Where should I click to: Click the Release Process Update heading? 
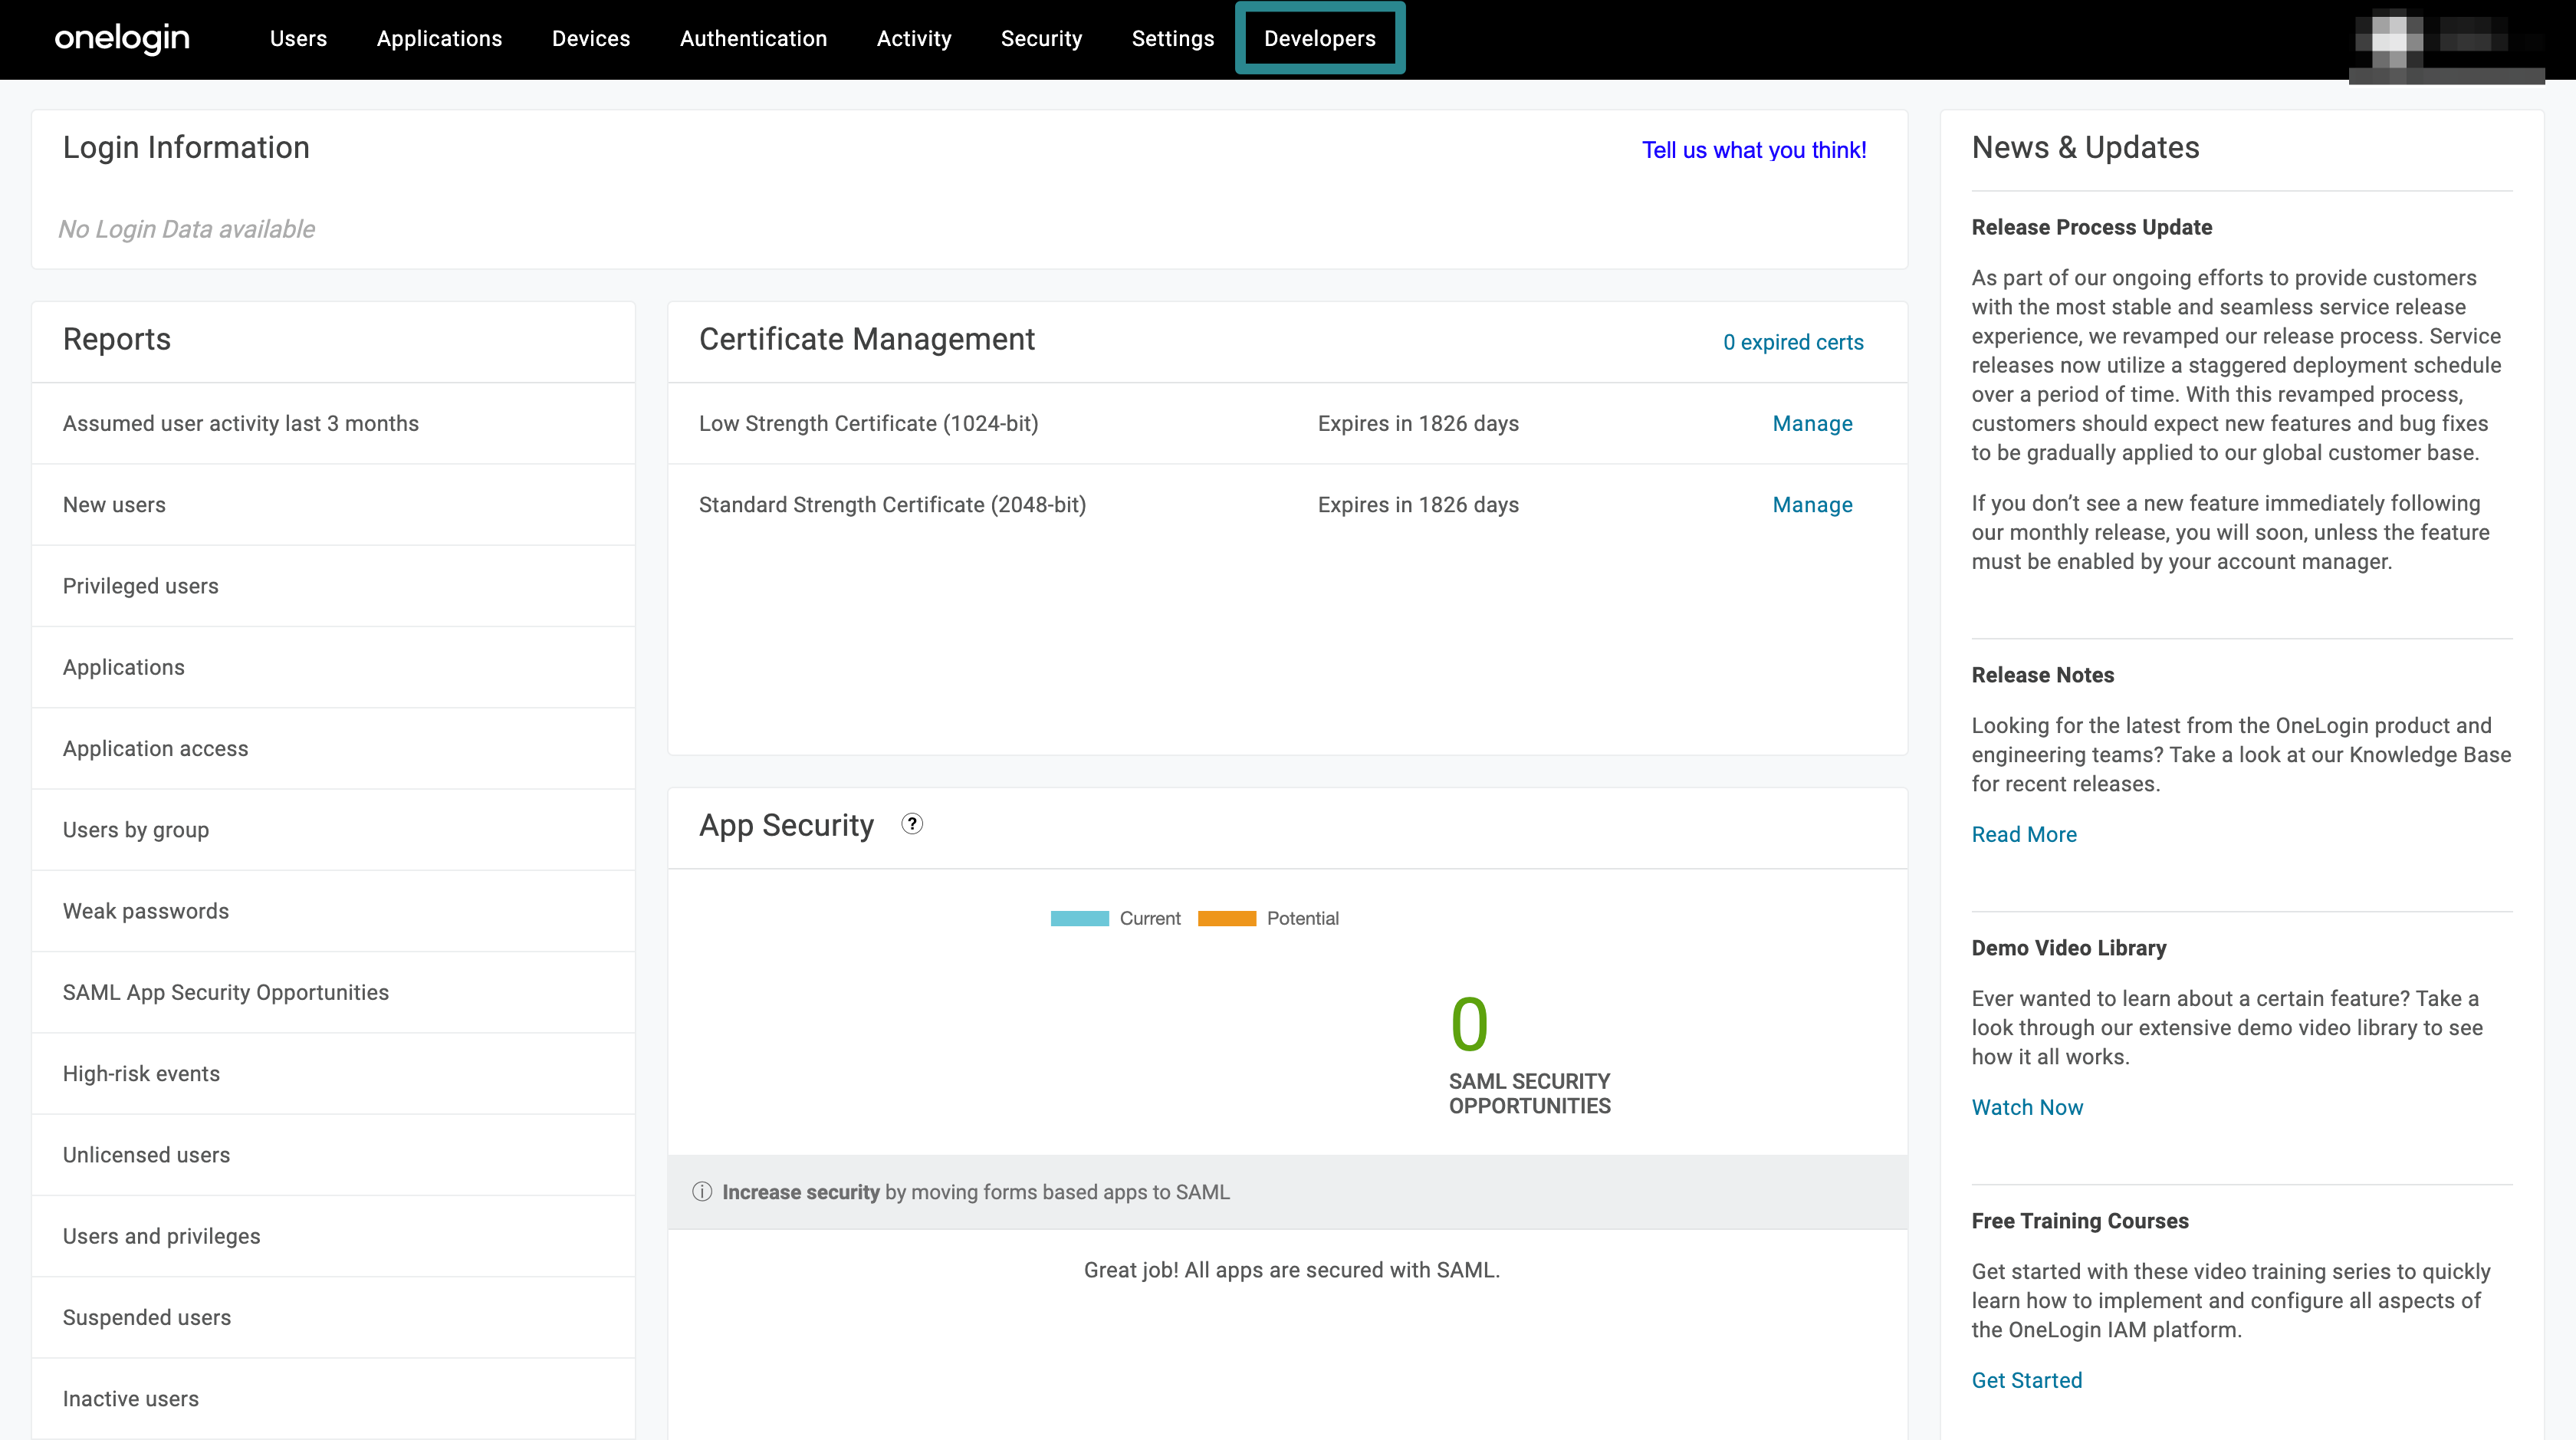point(2091,227)
